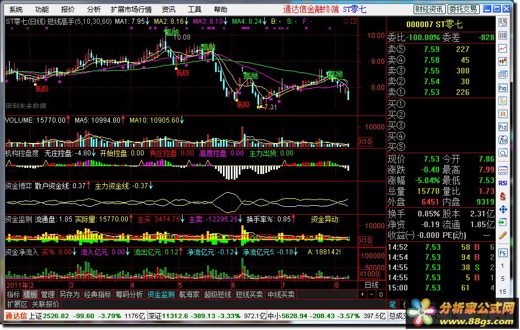
Task: Select the RSI indicator icon
Action: [503, 183]
